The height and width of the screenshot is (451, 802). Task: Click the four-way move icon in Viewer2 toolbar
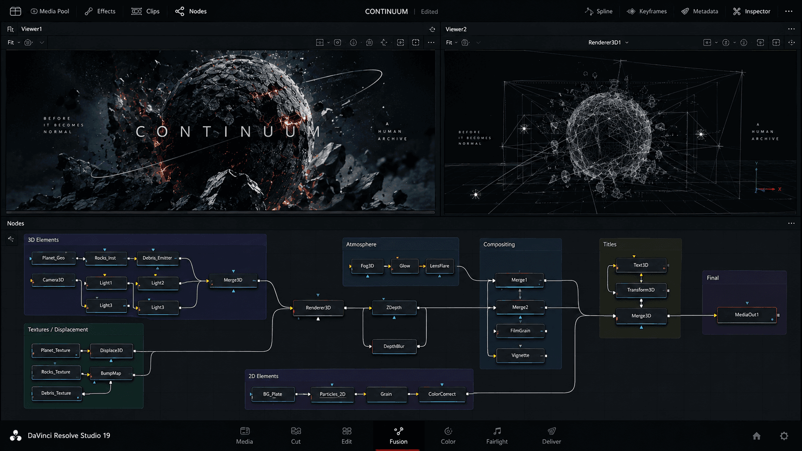tap(791, 43)
